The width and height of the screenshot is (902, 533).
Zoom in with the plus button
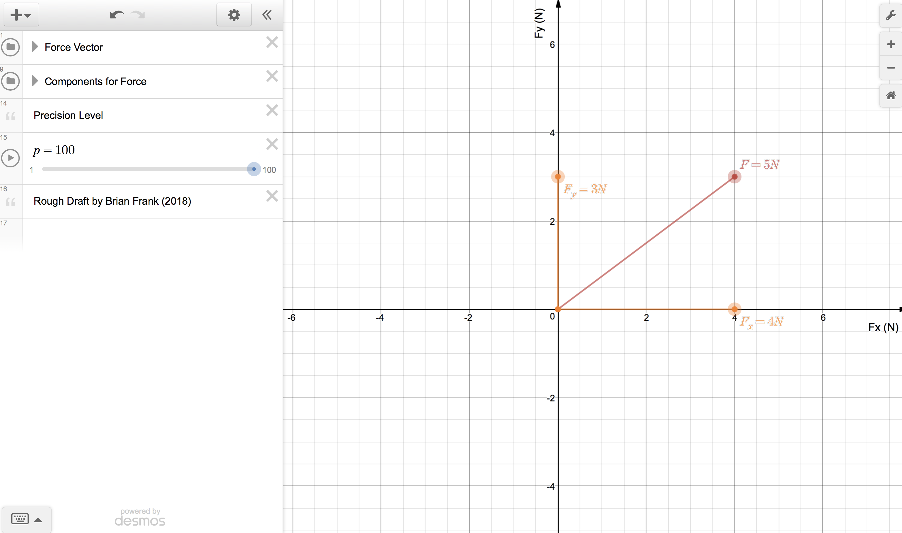pos(891,44)
